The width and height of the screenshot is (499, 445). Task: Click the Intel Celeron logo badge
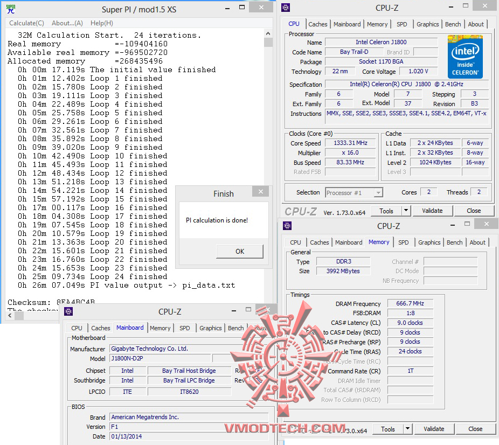pos(465,57)
